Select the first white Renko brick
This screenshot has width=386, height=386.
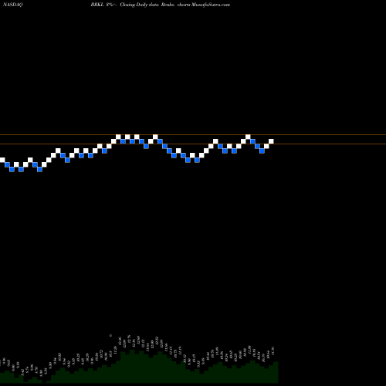point(2,160)
